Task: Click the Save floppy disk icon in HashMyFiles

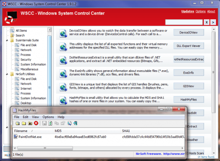Action: 44,123
